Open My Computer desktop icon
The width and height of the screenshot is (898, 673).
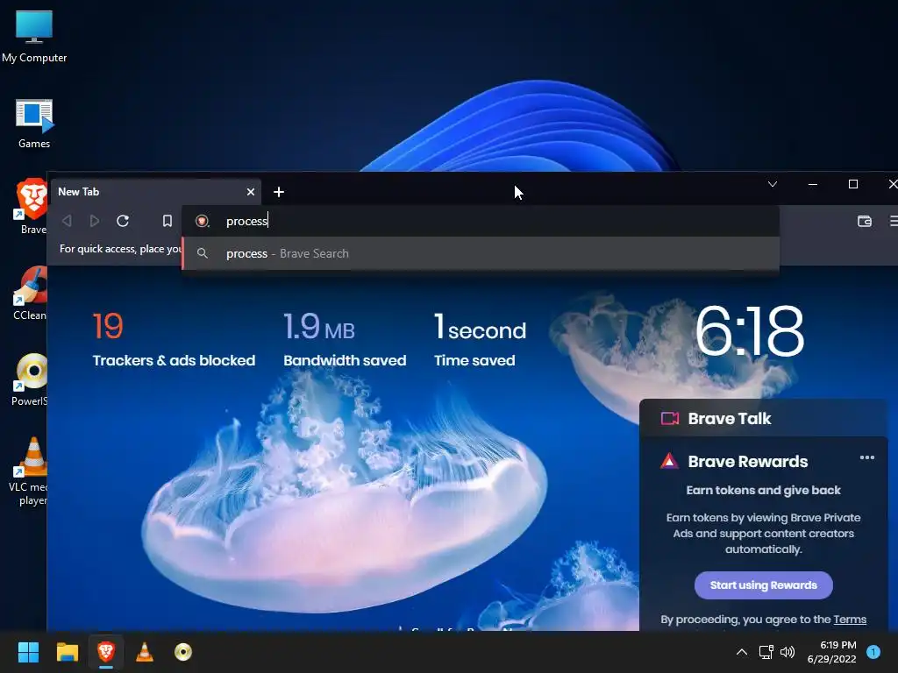click(34, 36)
